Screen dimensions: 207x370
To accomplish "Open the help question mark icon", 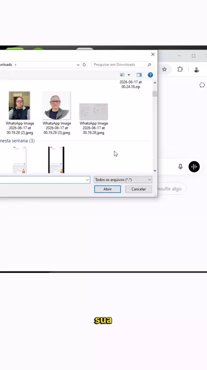I will (151, 75).
